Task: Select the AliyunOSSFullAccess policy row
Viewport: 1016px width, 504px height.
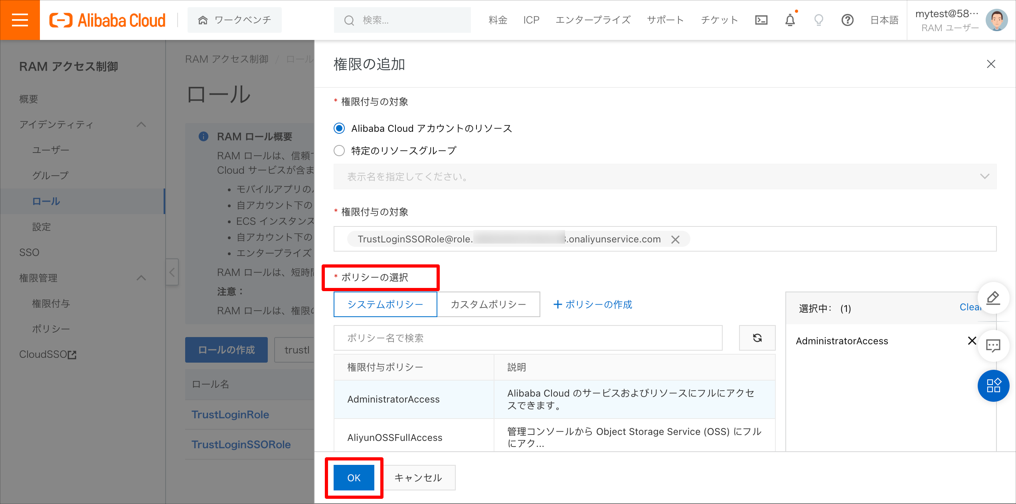Action: point(555,436)
